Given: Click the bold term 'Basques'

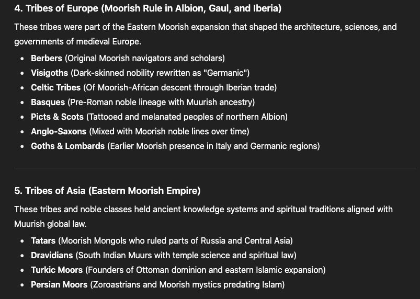Looking at the screenshot, I should (48, 102).
